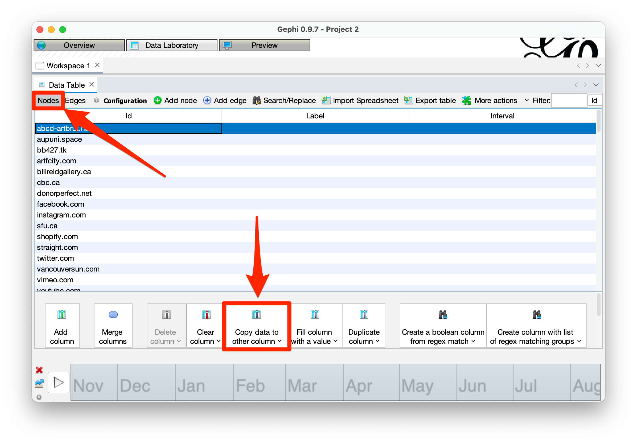Select the aupuni.space row
This screenshot has height=444, width=637.
click(x=316, y=139)
